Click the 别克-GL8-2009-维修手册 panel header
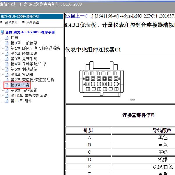The width and height of the screenshot is (175, 175). (31, 16)
